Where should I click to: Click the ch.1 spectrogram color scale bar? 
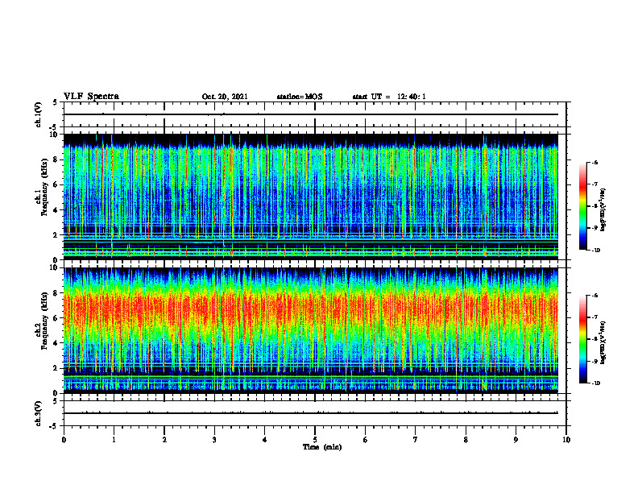(582, 206)
